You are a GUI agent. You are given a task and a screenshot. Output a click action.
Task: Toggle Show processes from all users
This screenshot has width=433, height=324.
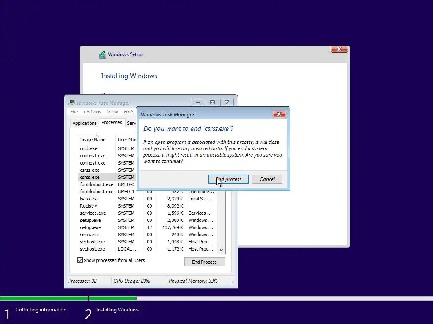point(80,260)
